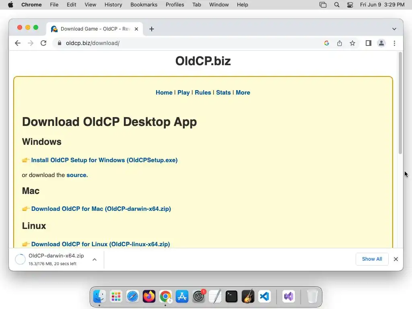Bookmark this page with star icon
Viewport: 412px width, 309px height.
tap(352, 43)
